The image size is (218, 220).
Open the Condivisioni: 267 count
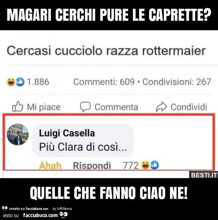click(x=177, y=82)
